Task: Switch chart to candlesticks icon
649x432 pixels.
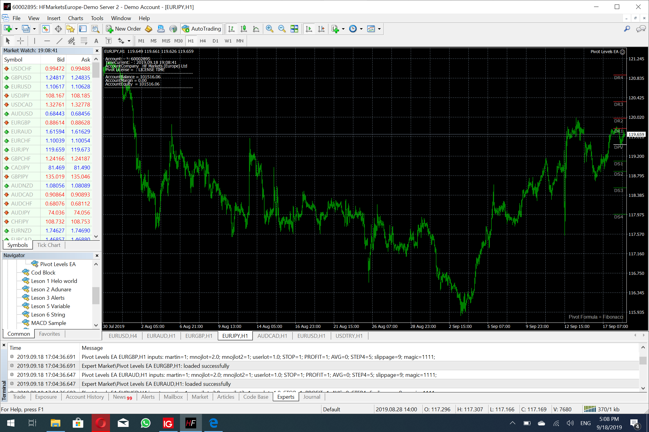Action: coord(244,29)
